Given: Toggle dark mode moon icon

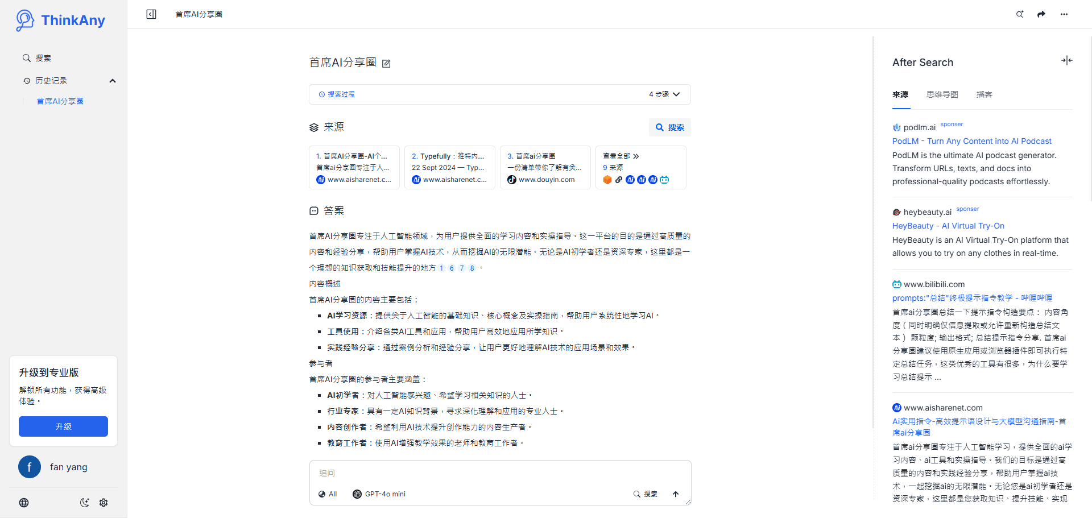Looking at the screenshot, I should click(x=85, y=503).
